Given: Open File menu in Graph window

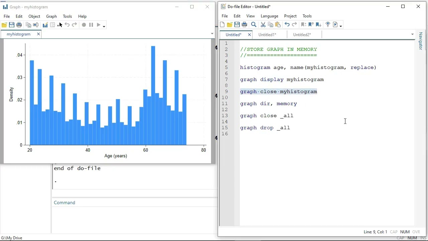Looking at the screenshot, I should 7,16.
